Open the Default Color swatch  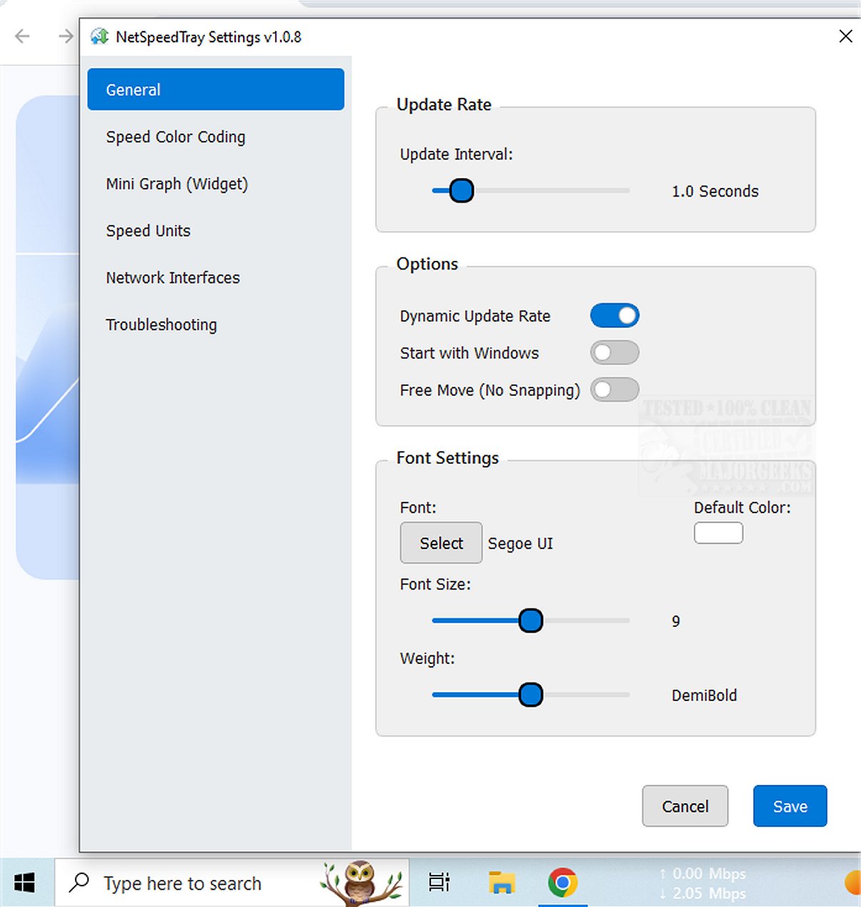[718, 533]
